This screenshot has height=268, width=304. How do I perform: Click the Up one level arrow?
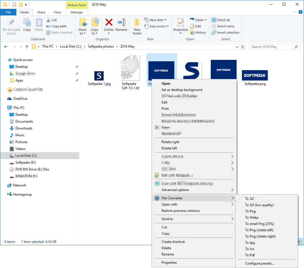pyautogui.click(x=27, y=47)
